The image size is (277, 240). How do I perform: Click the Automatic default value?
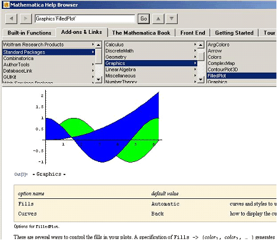tap(165, 204)
